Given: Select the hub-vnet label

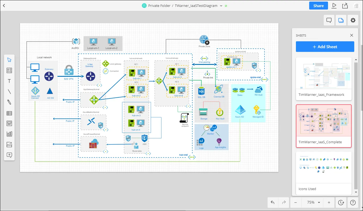Looking at the screenshot, I should tap(183, 155).
